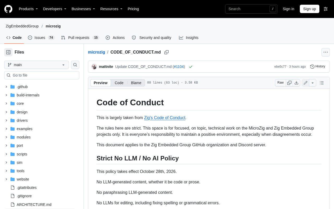Open the Insights tab

(x=189, y=38)
